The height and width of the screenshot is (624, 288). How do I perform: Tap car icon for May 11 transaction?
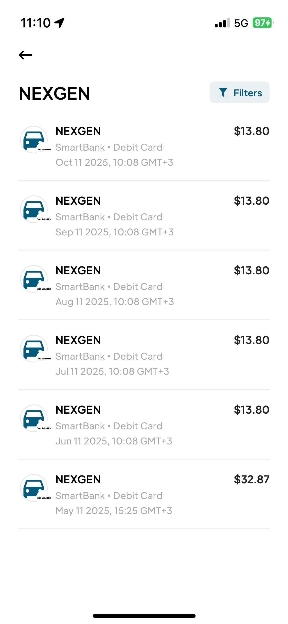tap(34, 488)
